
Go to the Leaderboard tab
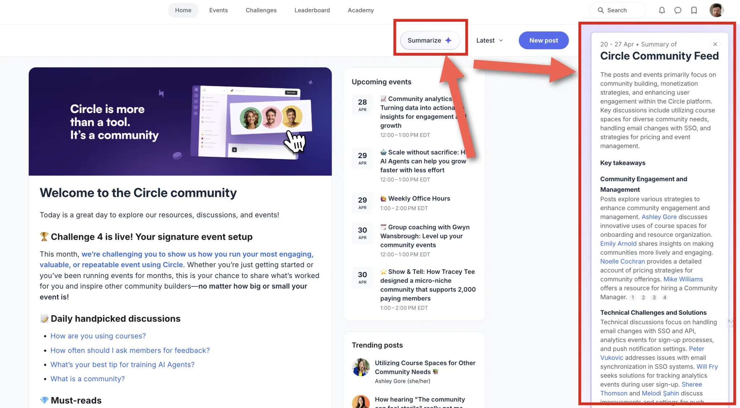pos(312,10)
